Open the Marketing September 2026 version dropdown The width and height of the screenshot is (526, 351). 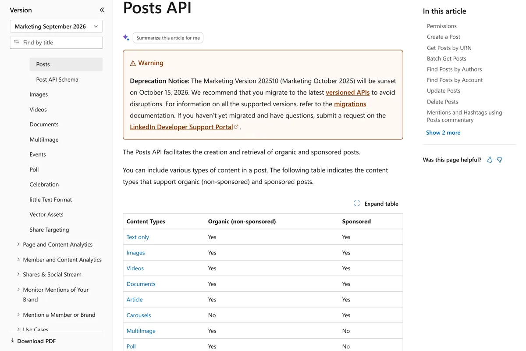(x=56, y=26)
